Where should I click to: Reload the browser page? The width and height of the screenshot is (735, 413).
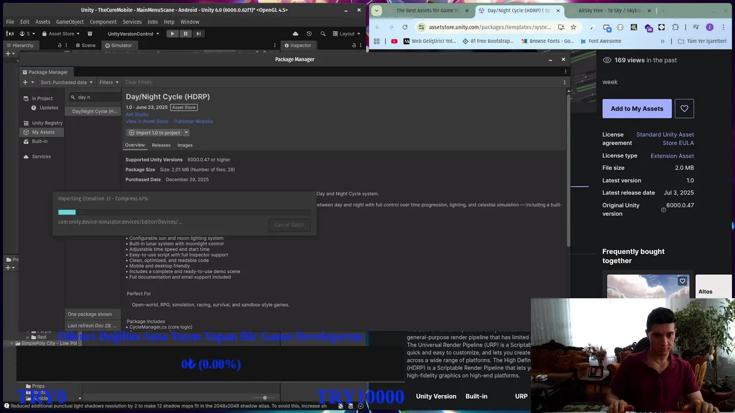[x=405, y=27]
